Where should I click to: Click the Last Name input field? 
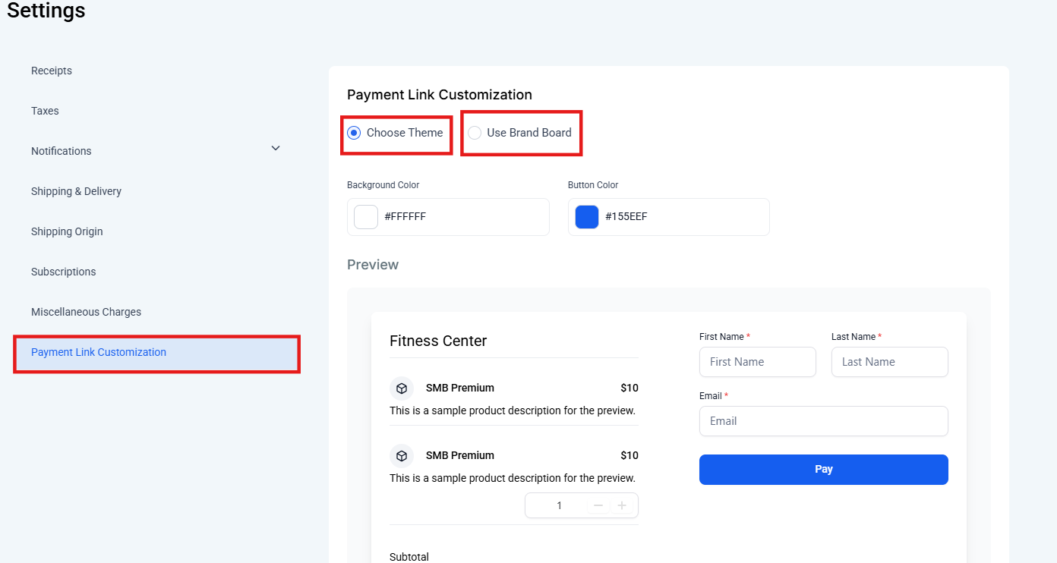889,362
